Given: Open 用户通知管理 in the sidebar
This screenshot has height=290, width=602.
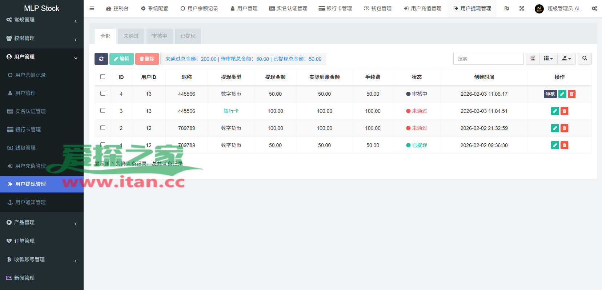Looking at the screenshot, I should pos(31,202).
